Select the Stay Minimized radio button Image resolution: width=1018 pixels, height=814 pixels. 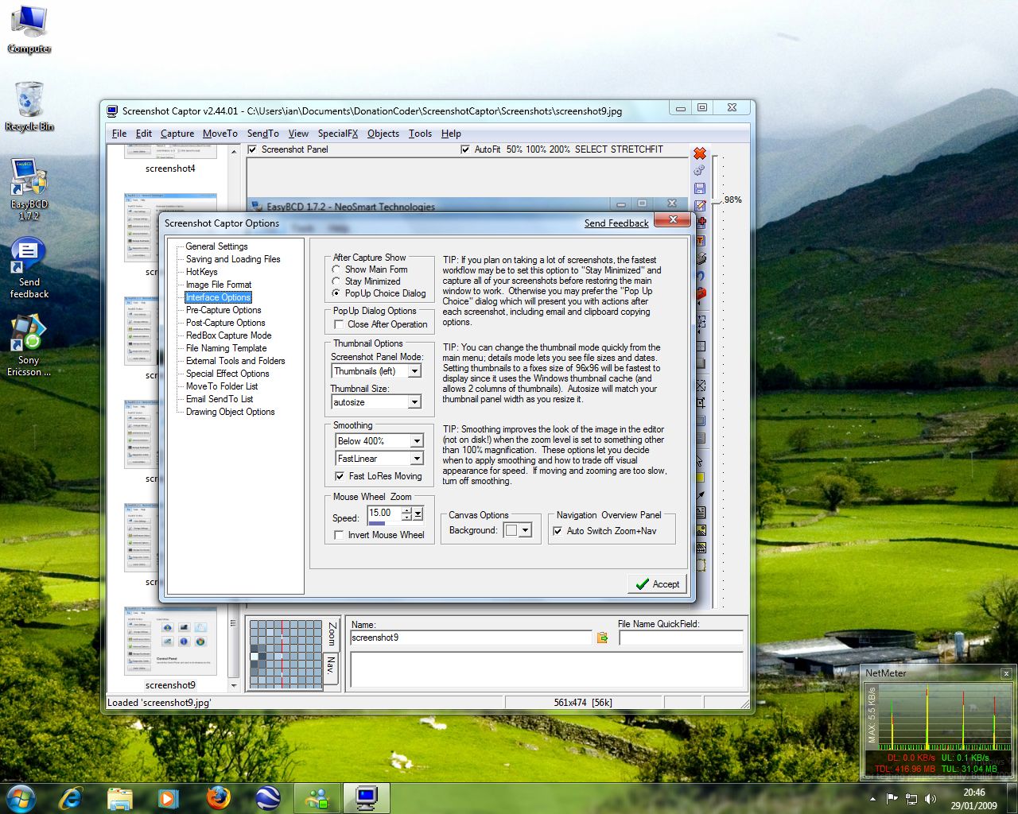pyautogui.click(x=336, y=281)
